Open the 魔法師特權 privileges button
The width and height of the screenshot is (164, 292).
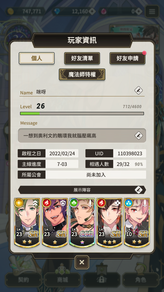[82, 74]
